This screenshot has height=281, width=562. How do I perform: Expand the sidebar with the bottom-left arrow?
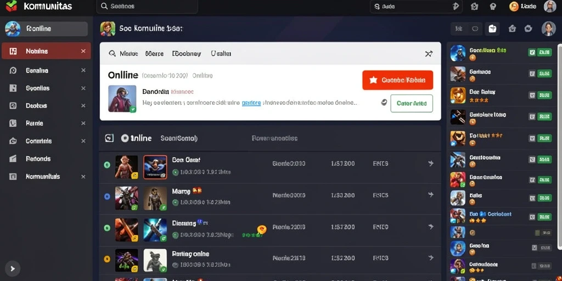pos(13,268)
